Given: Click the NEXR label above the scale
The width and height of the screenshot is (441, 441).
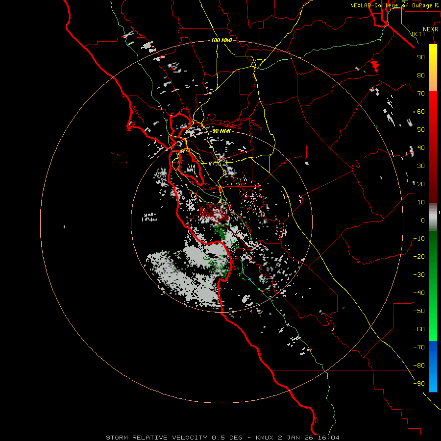Looking at the screenshot, I should pos(431,29).
